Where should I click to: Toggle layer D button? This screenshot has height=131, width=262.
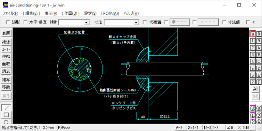click(x=259, y=68)
